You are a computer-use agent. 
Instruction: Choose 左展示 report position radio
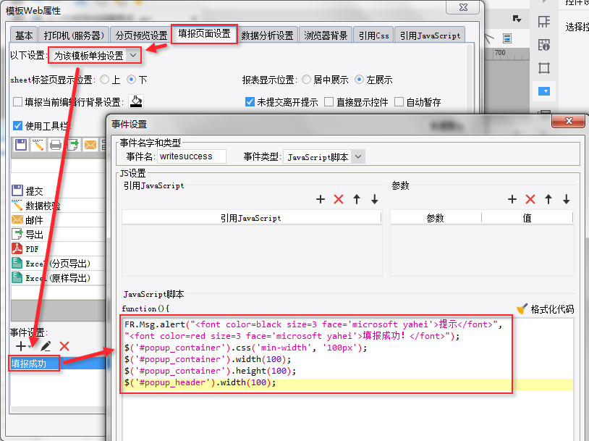point(359,80)
